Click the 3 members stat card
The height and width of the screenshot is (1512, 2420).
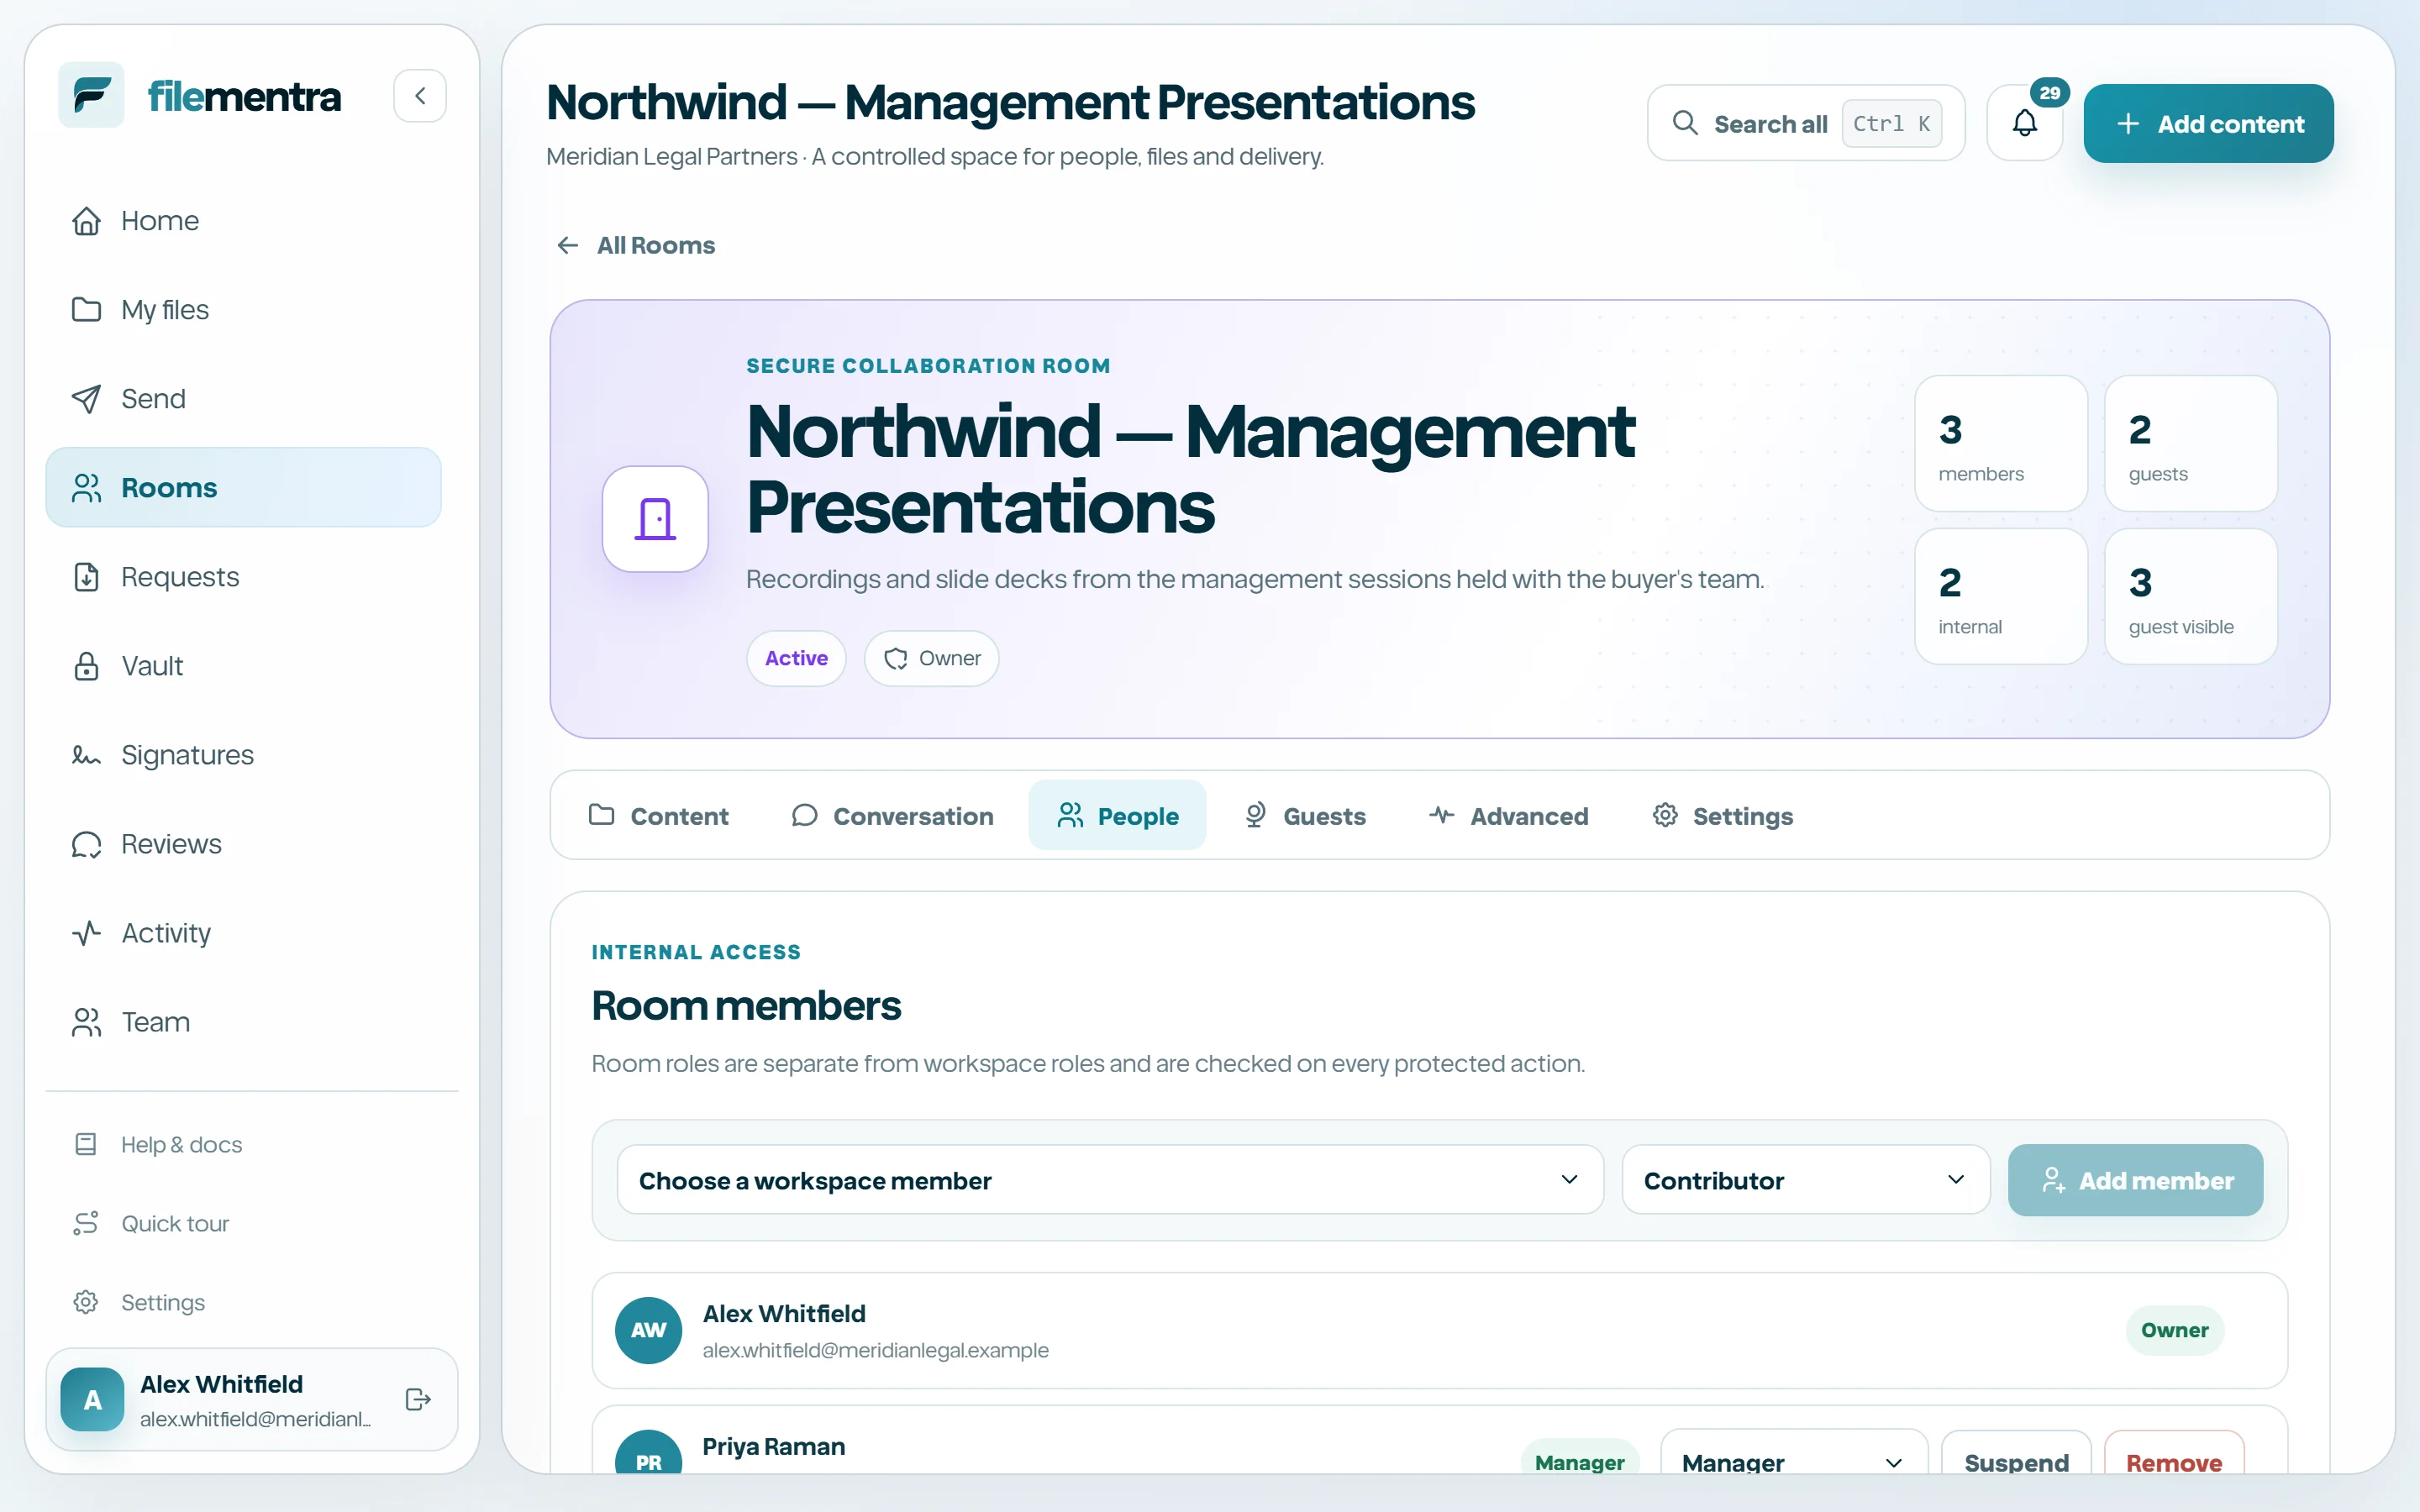pos(2000,443)
